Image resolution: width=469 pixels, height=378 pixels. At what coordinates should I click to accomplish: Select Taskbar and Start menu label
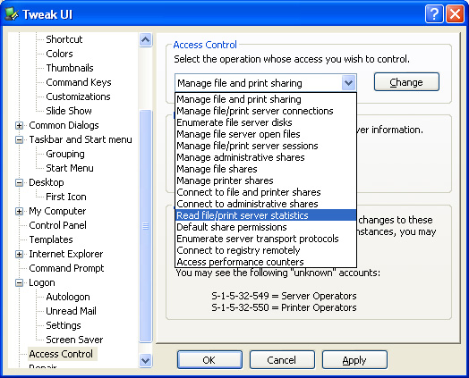point(81,139)
